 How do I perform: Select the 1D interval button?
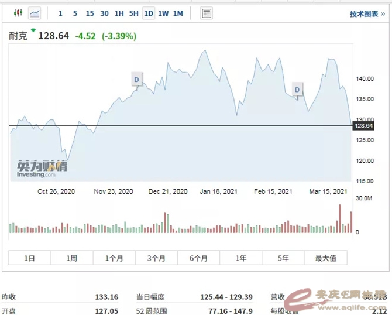[x=148, y=13]
